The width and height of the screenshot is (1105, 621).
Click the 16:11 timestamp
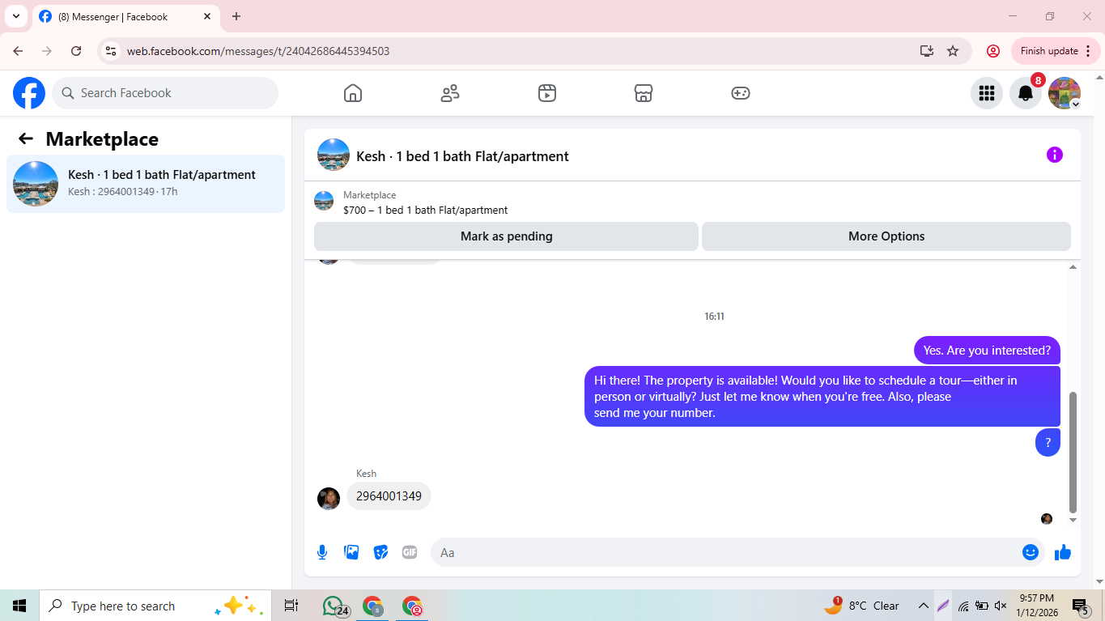tap(714, 317)
